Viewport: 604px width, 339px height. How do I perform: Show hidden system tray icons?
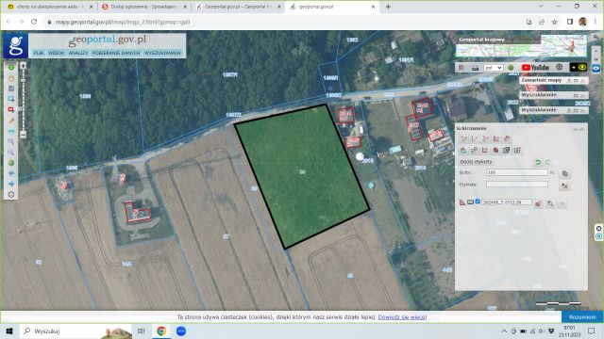click(504, 331)
